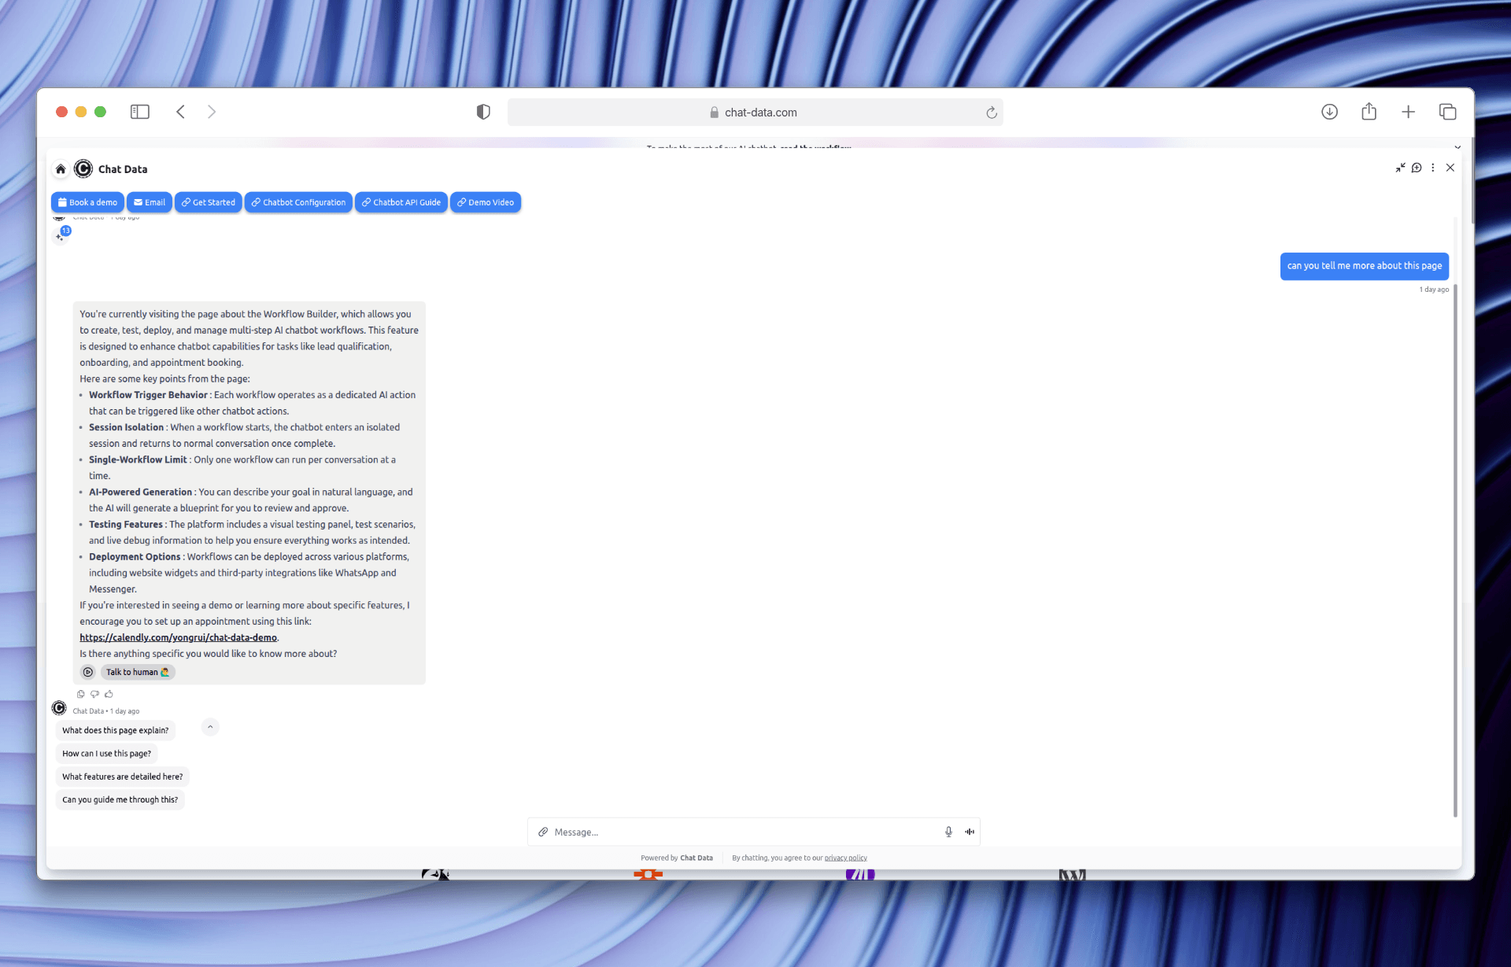
Task: Toggle the Safari sidebar panel
Action: point(140,112)
